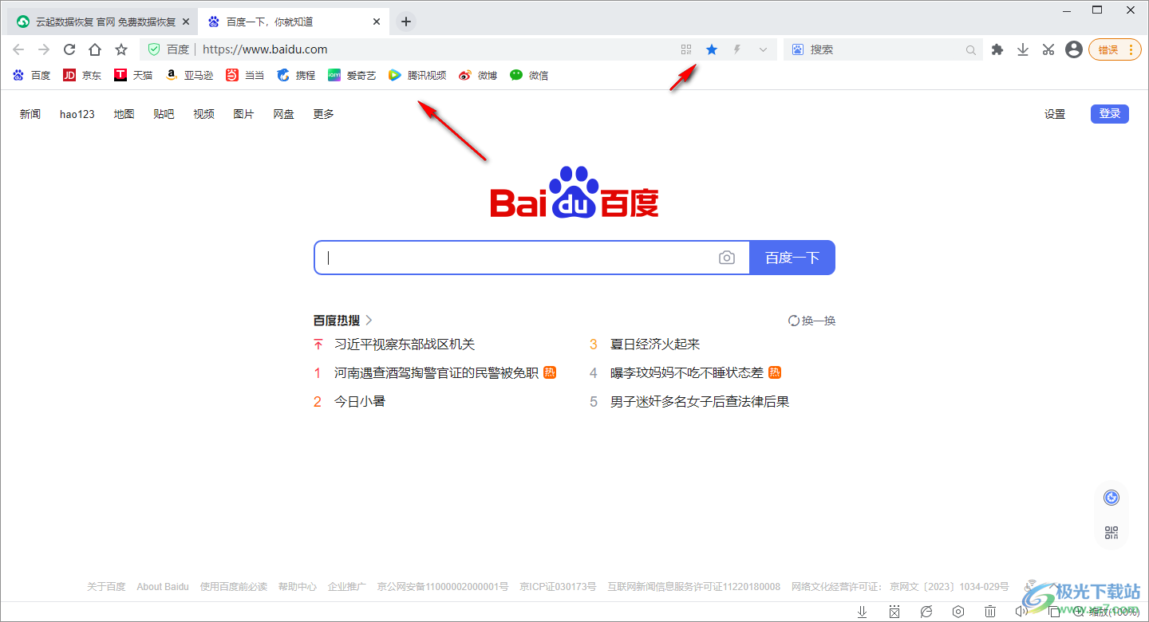1149x622 pixels.
Task: Open the 腾讯视频 bookmark link
Action: pyautogui.click(x=425, y=75)
